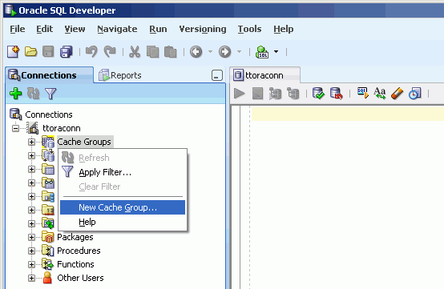Click the Back navigation arrow icon
Image resolution: width=444 pixels, height=289 pixels.
click(x=196, y=52)
